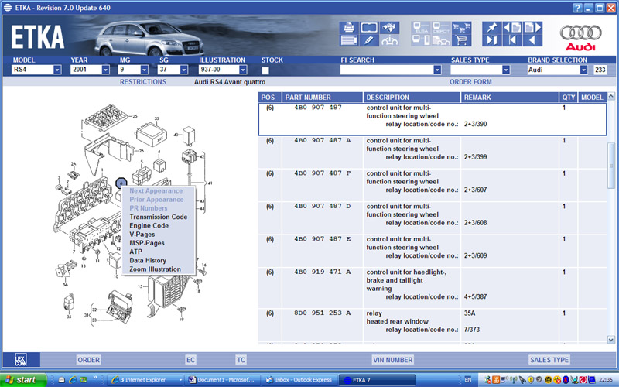Switch to Internet Explorer taskbar group

145,380
